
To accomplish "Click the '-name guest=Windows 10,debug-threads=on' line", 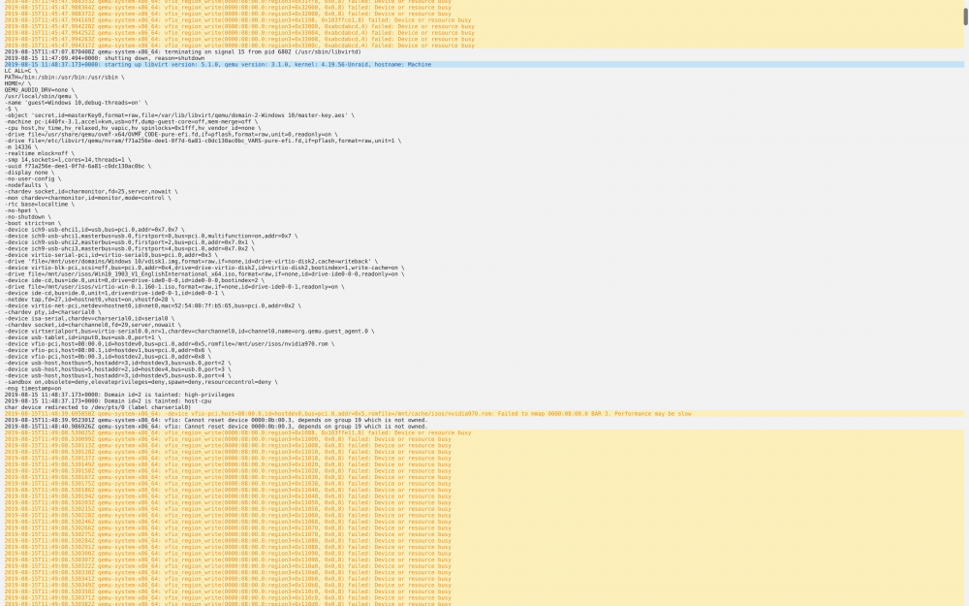I will point(76,103).
